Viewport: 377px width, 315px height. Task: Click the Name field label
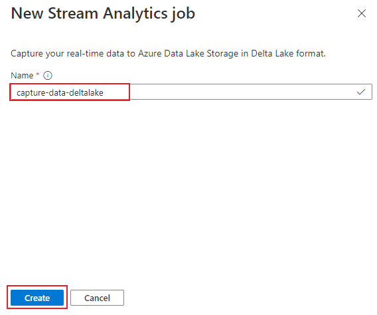[x=22, y=76]
